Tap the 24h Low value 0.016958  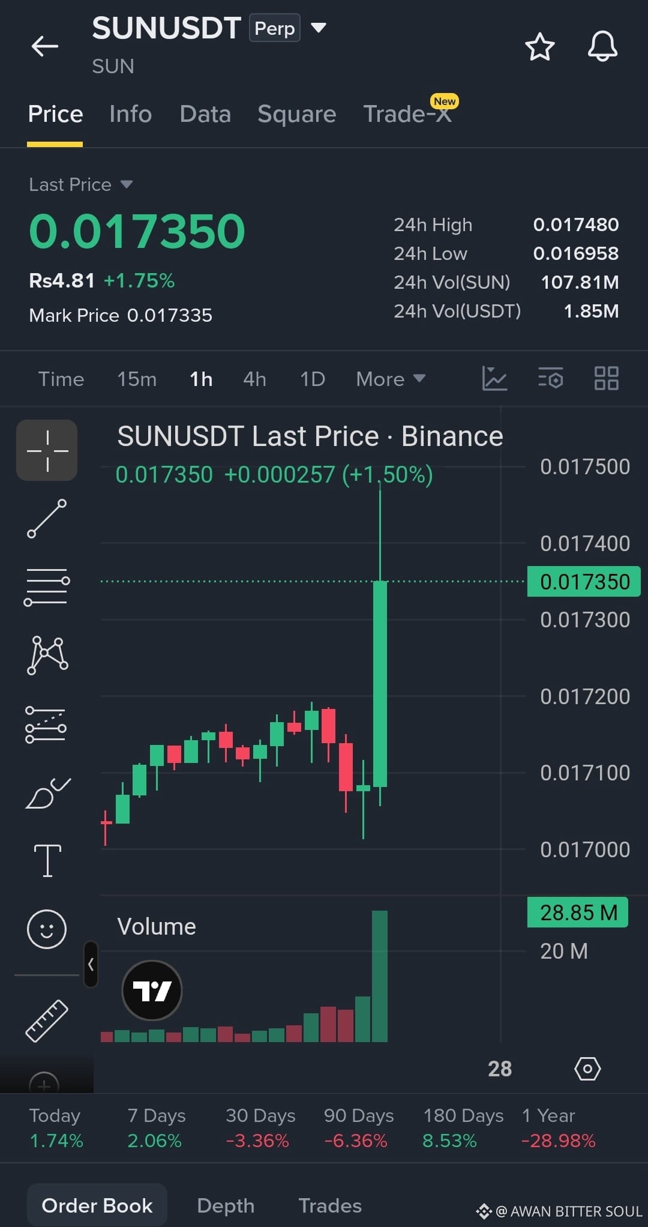point(576,253)
